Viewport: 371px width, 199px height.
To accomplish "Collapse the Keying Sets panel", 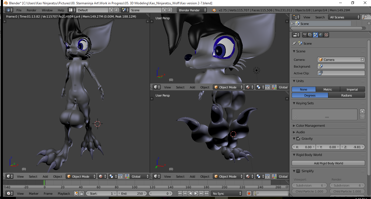I will (294, 103).
